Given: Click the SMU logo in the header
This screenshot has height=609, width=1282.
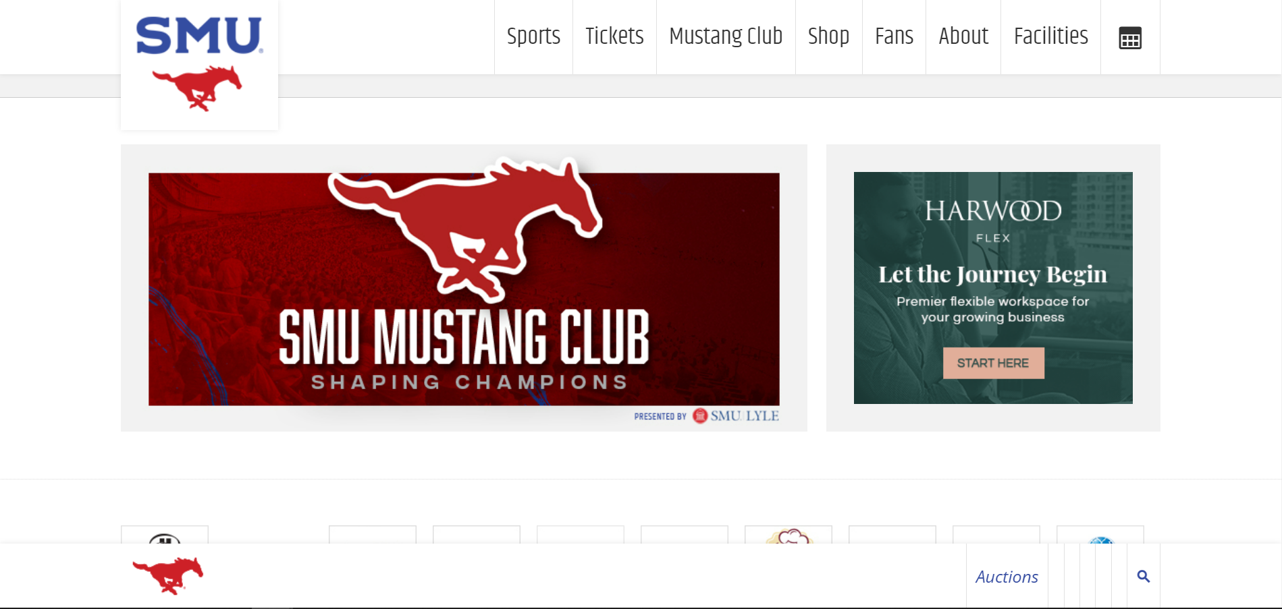Looking at the screenshot, I should [199, 64].
